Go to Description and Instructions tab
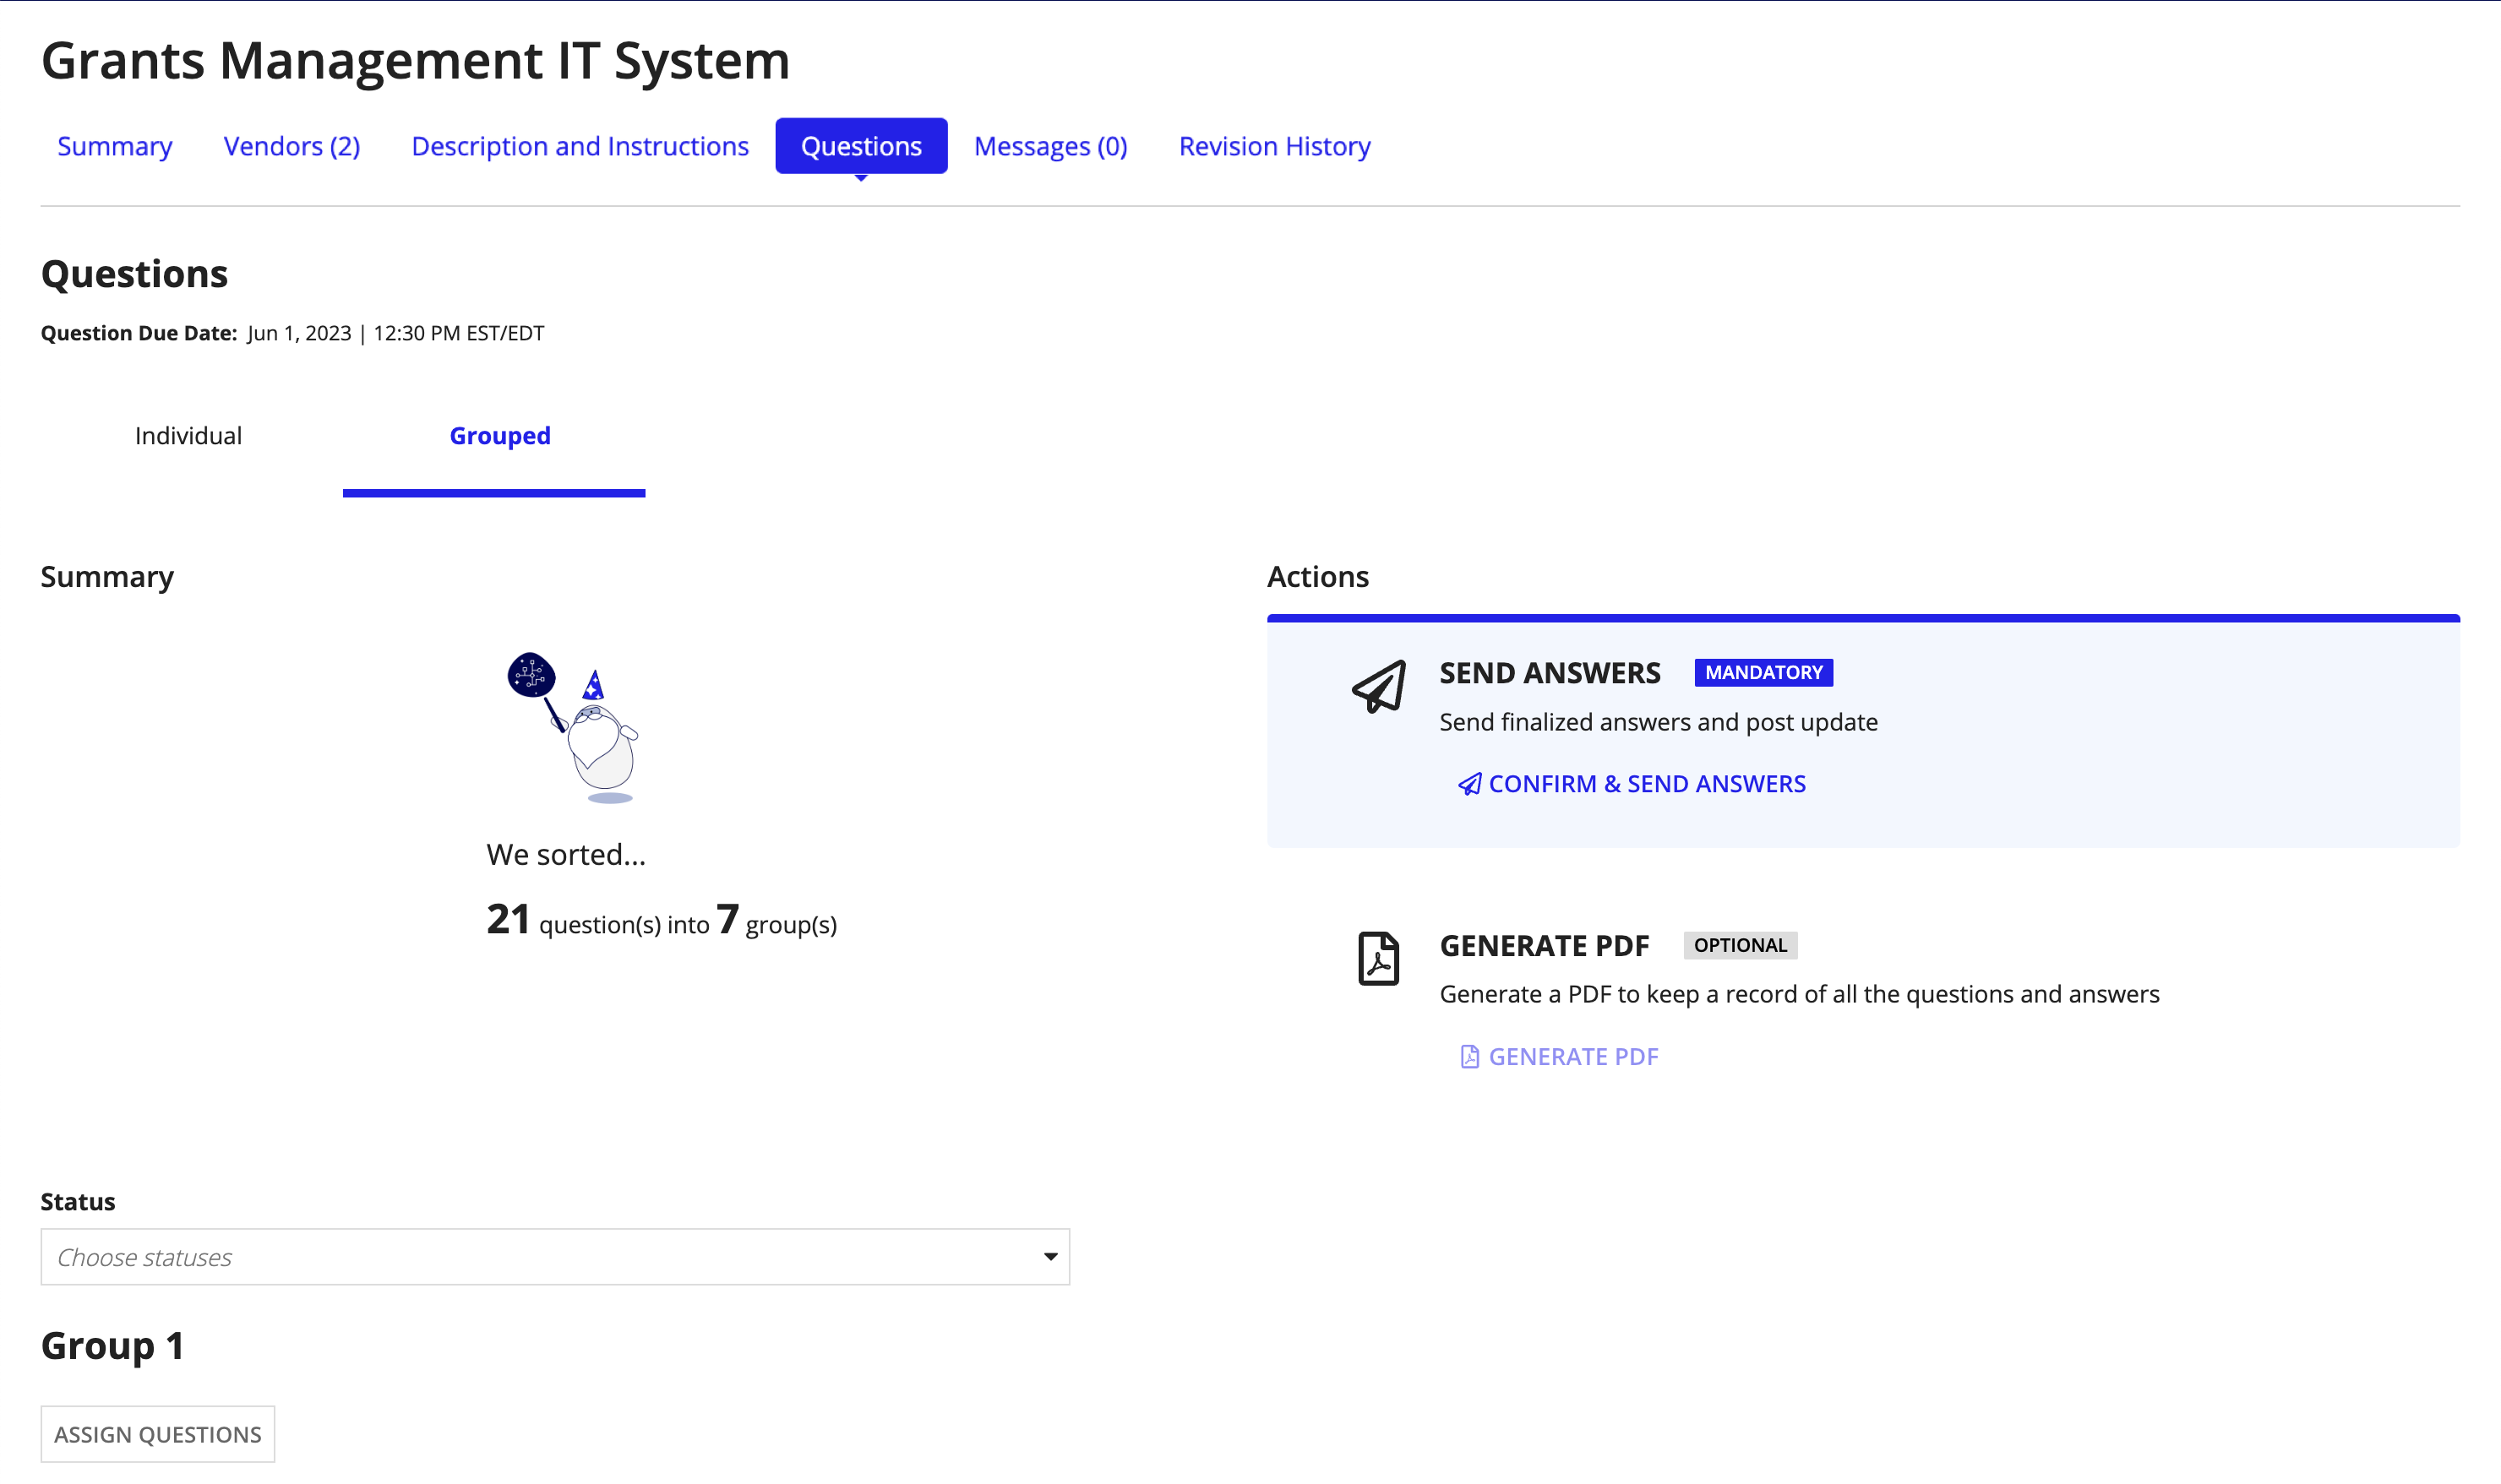Viewport: 2501px width, 1484px height. point(580,146)
